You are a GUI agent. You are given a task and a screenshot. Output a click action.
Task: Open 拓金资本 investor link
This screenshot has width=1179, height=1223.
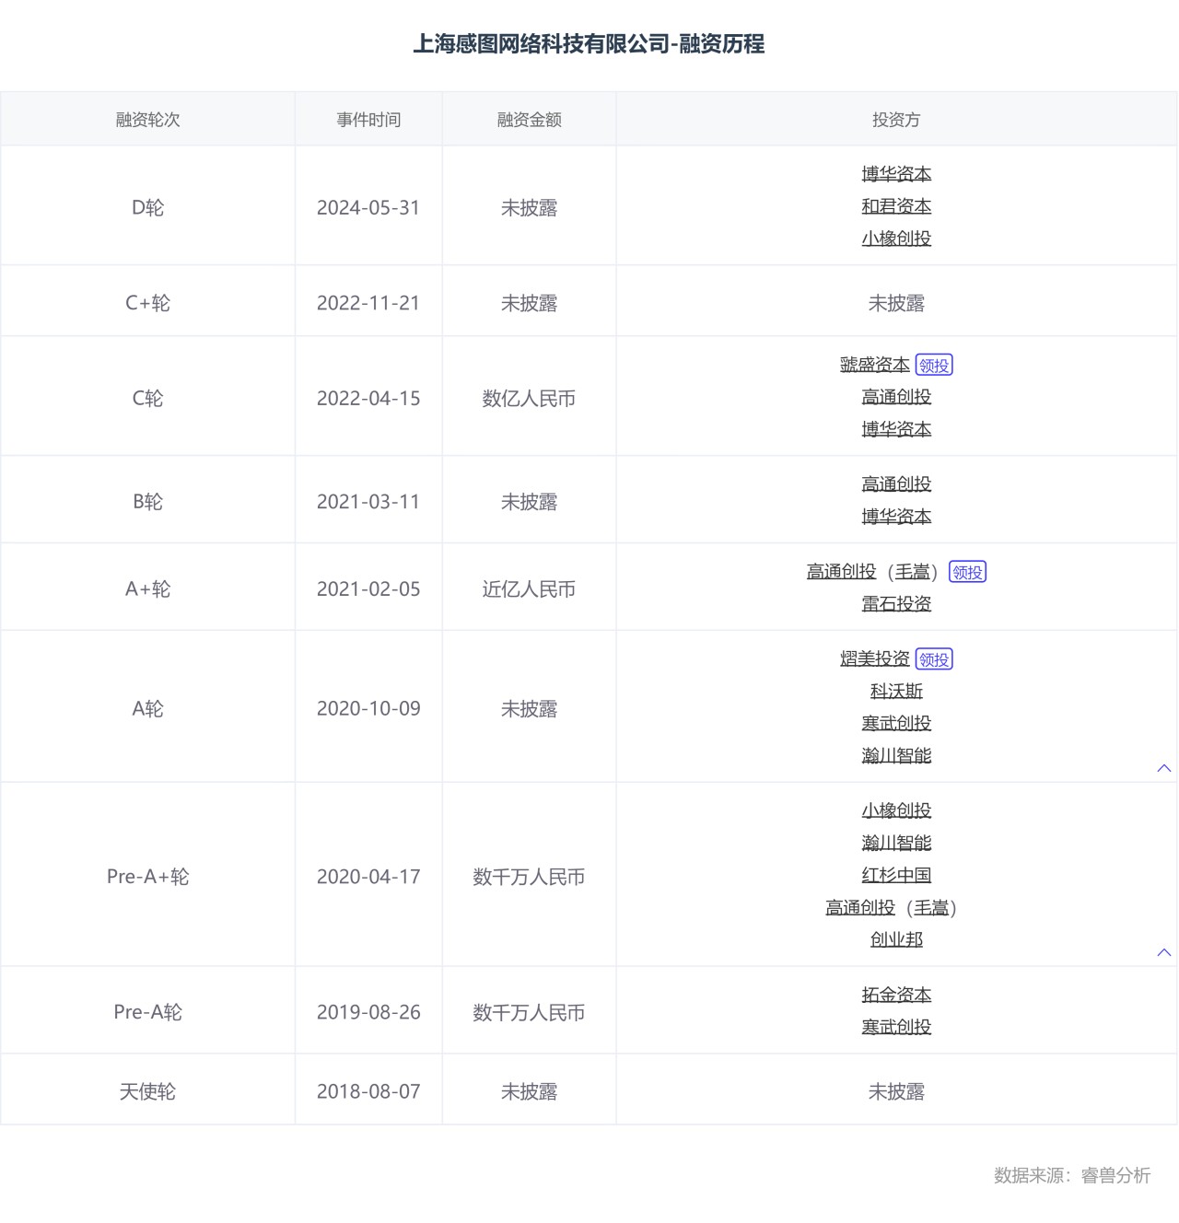(x=896, y=995)
